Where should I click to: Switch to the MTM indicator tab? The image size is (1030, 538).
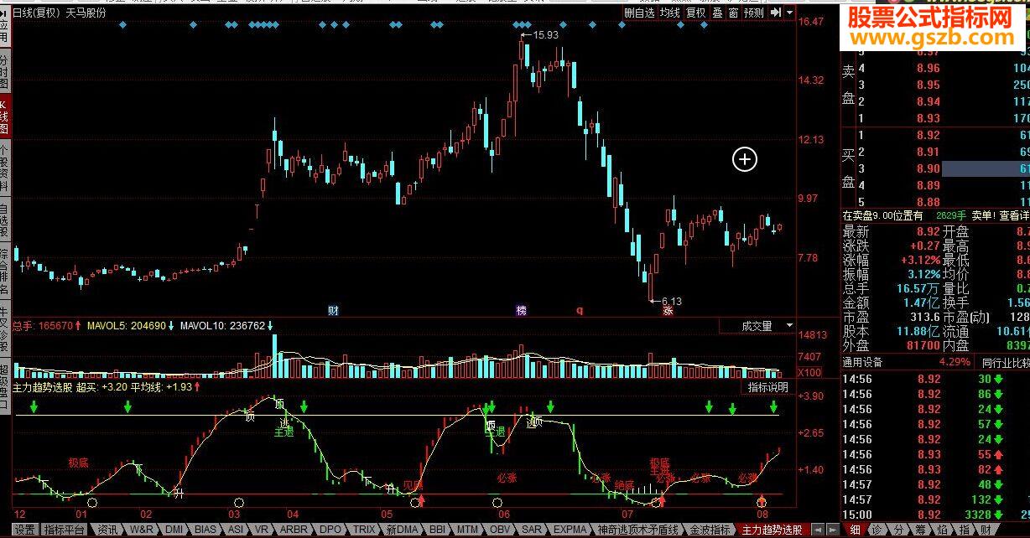coord(468,530)
